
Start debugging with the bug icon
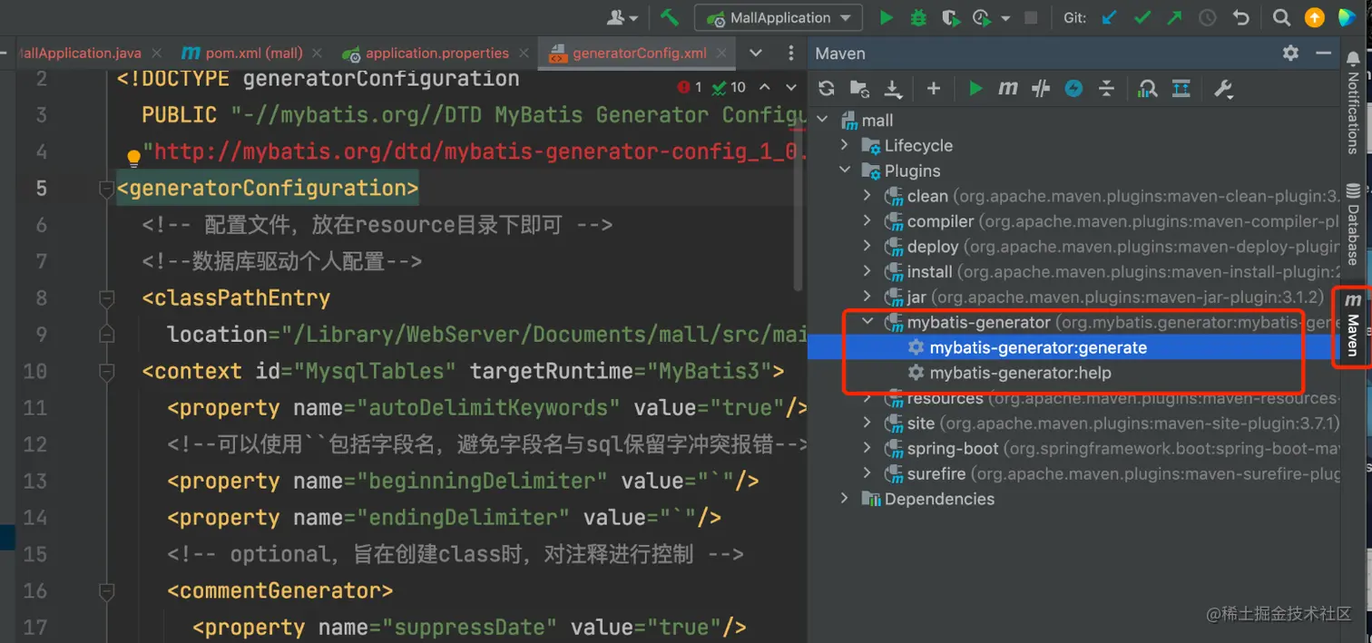[x=918, y=17]
